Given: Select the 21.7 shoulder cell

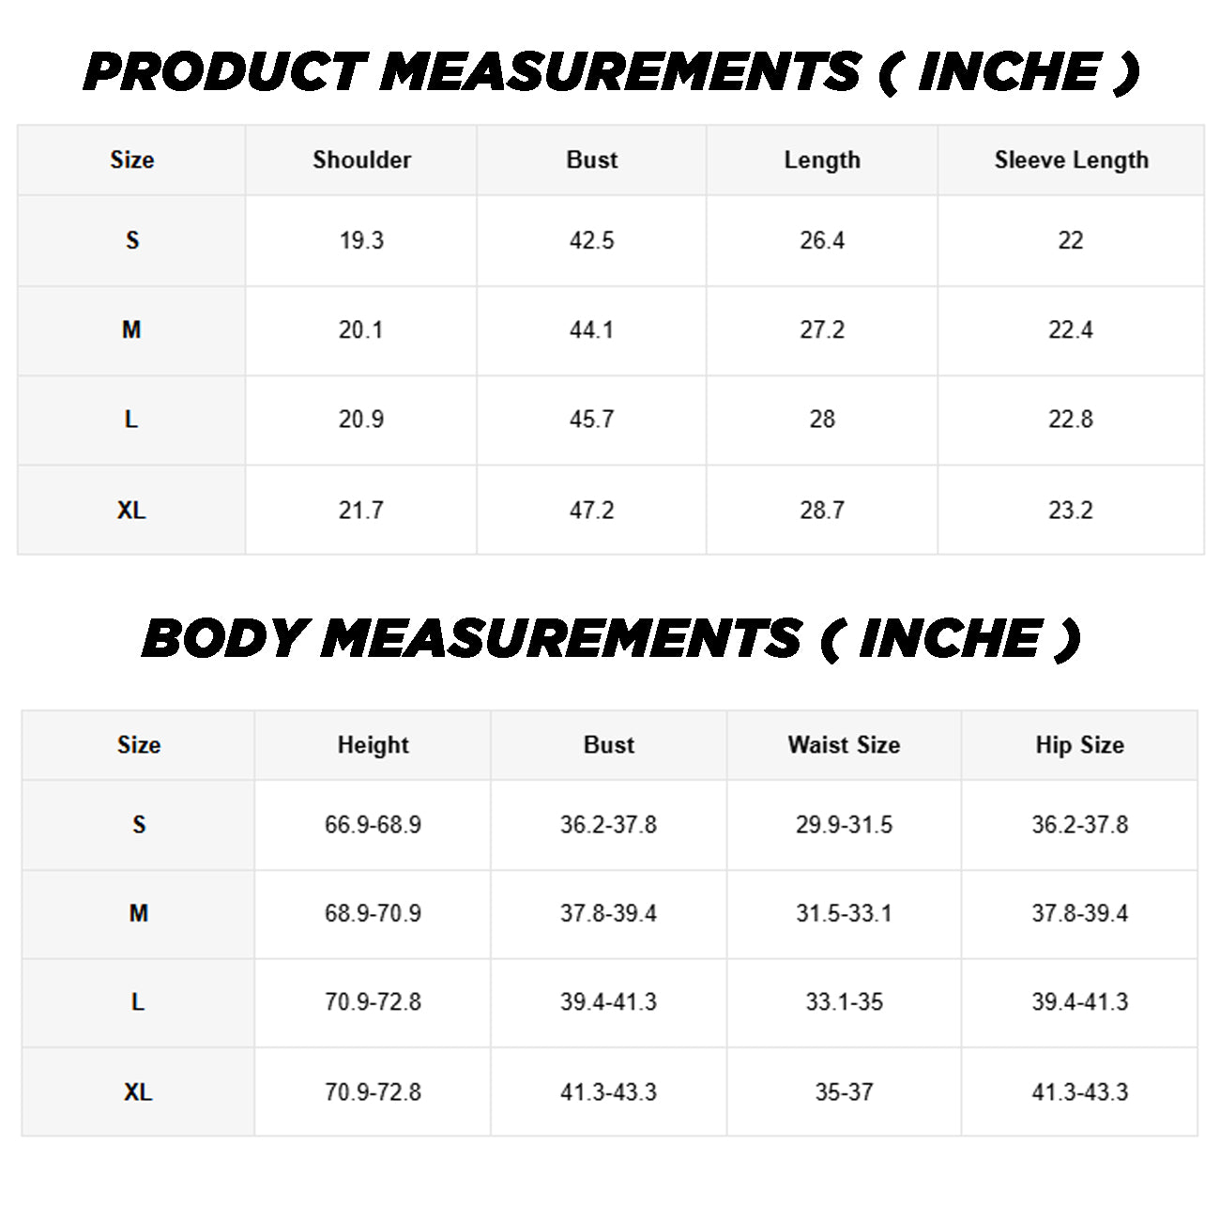Looking at the screenshot, I should click(361, 511).
